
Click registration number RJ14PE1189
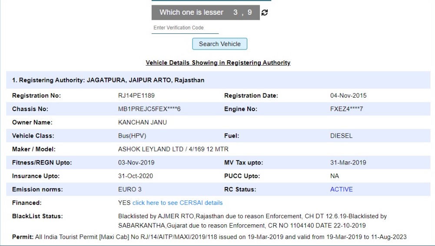click(x=136, y=95)
